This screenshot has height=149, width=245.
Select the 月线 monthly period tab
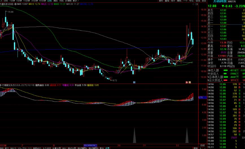(x=61, y=1)
